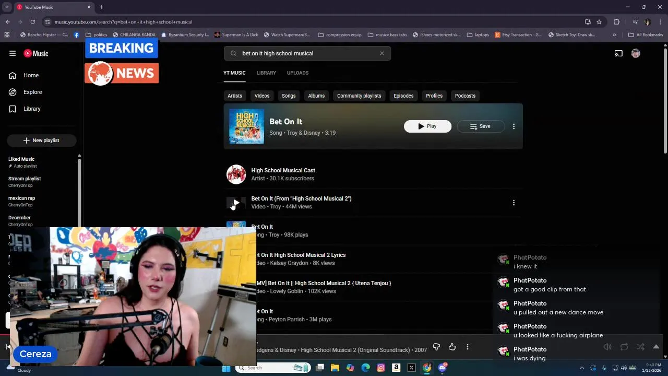Image resolution: width=668 pixels, height=376 pixels.
Task: Click the magnifier icon in search box
Action: point(233,53)
